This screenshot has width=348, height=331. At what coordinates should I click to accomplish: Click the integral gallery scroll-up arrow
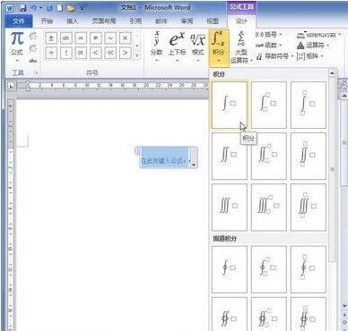(x=332, y=73)
